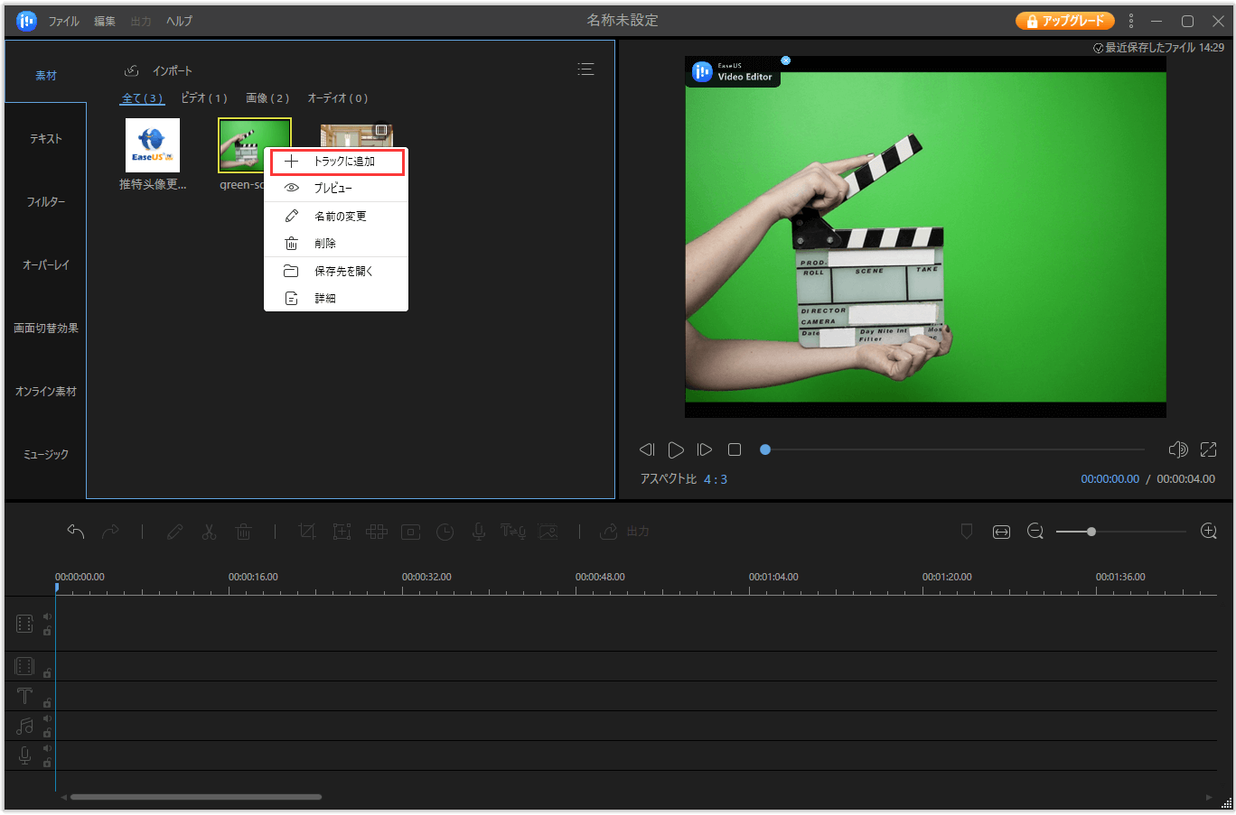Open the three-dot more options menu
1236x815 pixels.
1130,21
